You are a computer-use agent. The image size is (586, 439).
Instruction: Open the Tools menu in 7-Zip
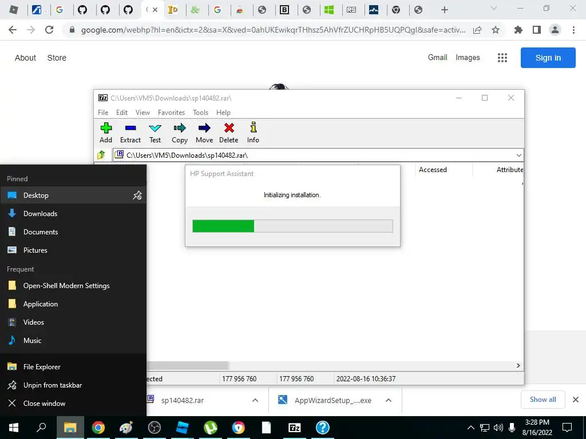(x=200, y=113)
